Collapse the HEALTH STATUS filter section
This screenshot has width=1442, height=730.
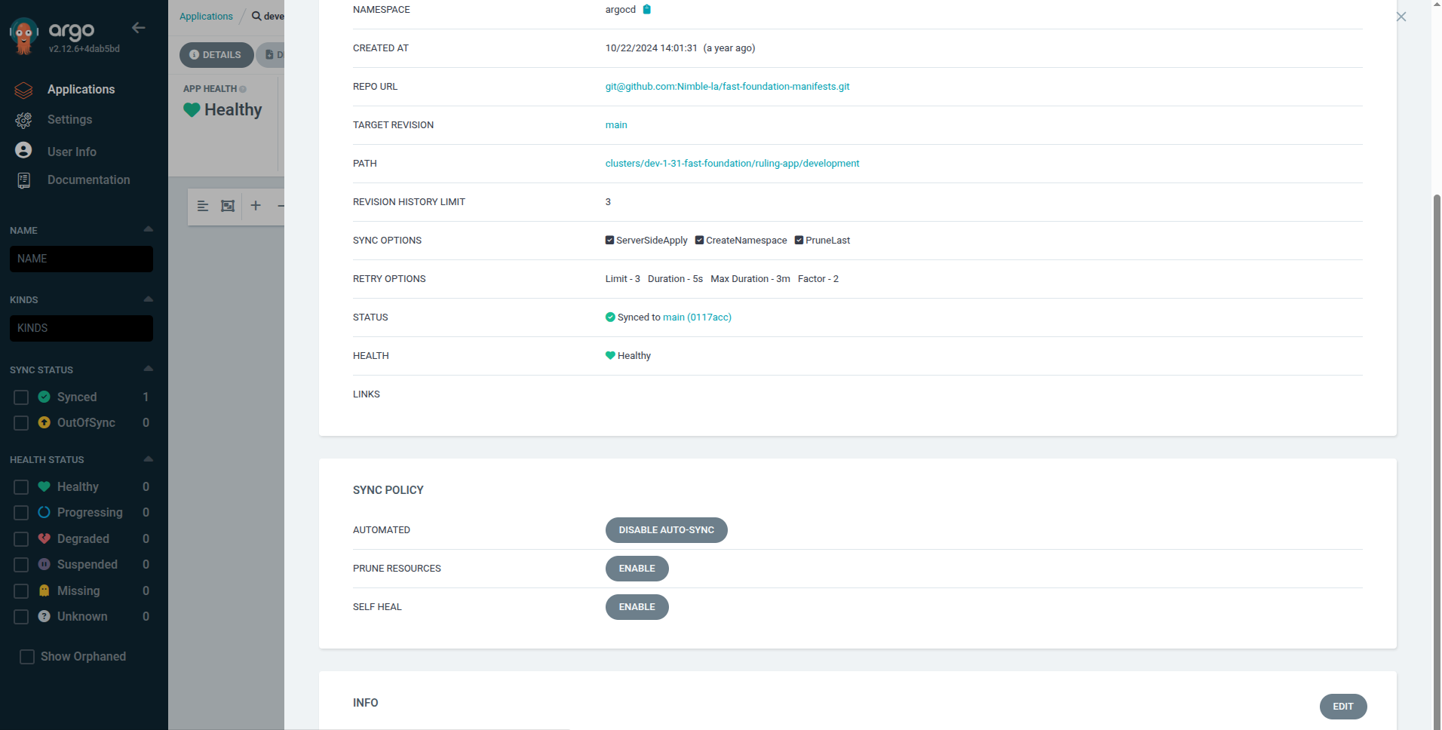coord(148,459)
